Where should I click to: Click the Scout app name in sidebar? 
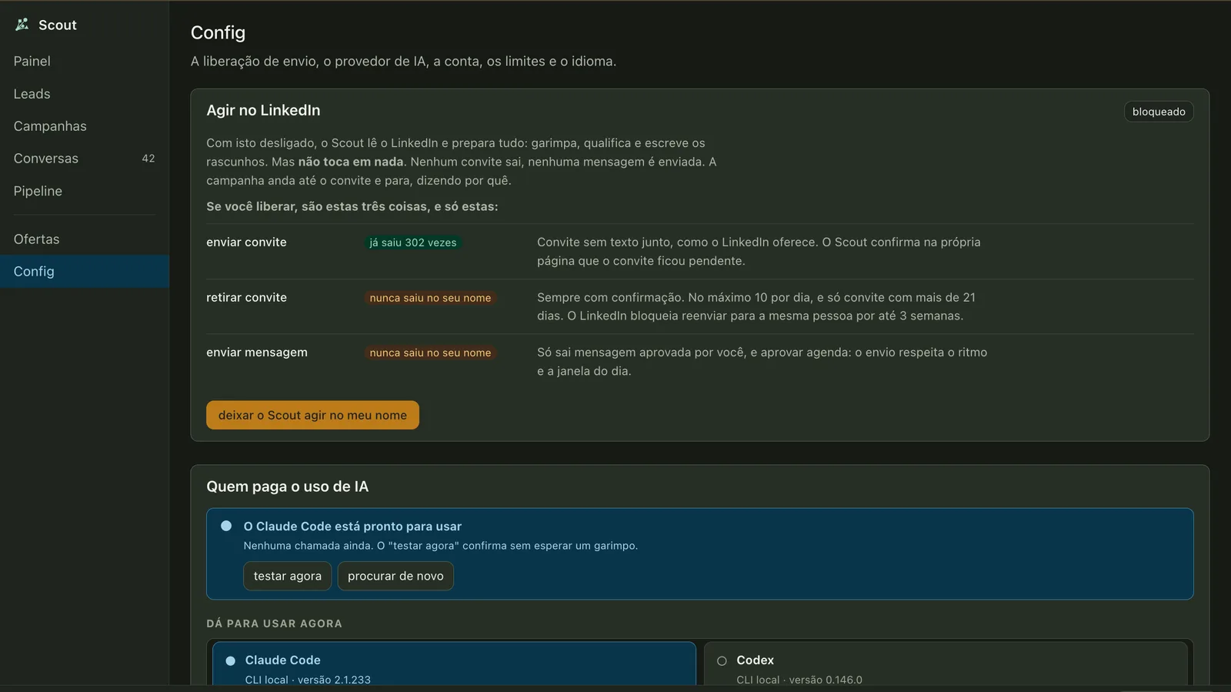tap(58, 25)
